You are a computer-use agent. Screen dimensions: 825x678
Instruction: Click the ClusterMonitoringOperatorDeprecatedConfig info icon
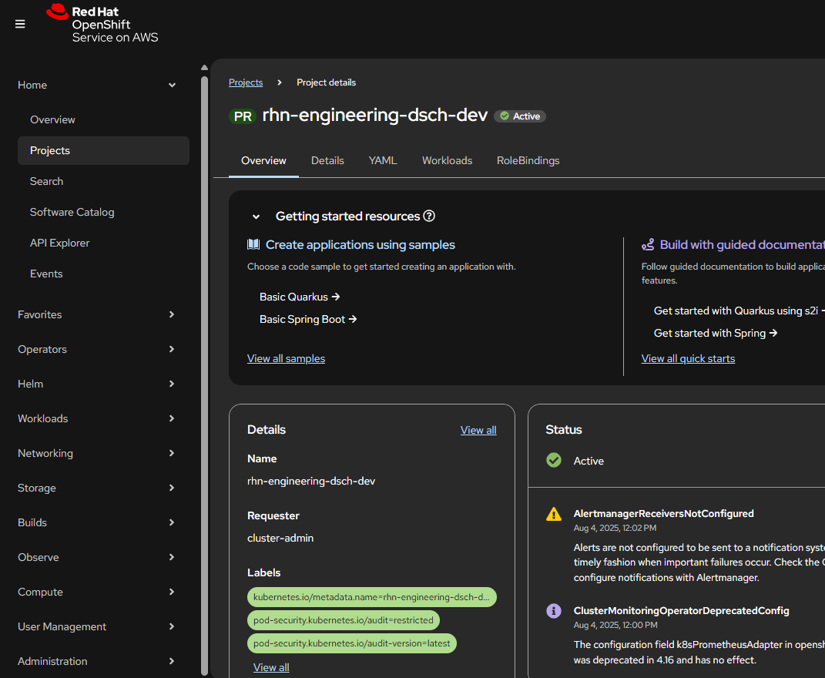553,611
